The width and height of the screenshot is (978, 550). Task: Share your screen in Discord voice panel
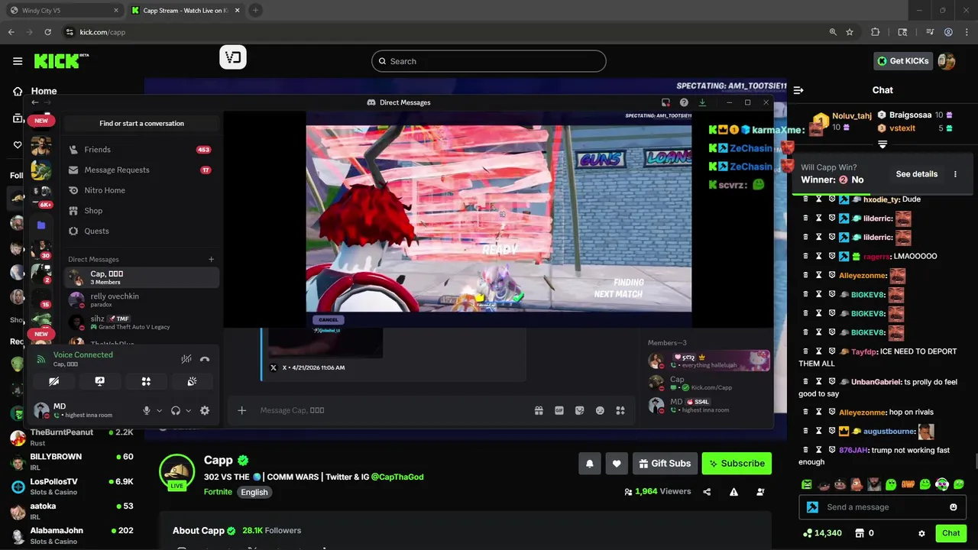pyautogui.click(x=99, y=381)
